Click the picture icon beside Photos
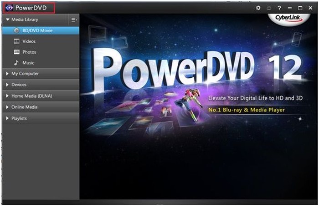The height and width of the screenshot is (206, 319). pos(16,52)
